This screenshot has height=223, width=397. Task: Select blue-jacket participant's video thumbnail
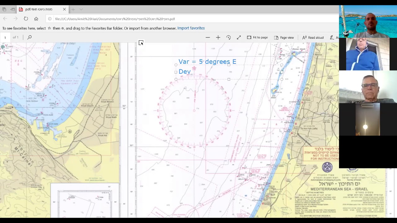point(368,54)
